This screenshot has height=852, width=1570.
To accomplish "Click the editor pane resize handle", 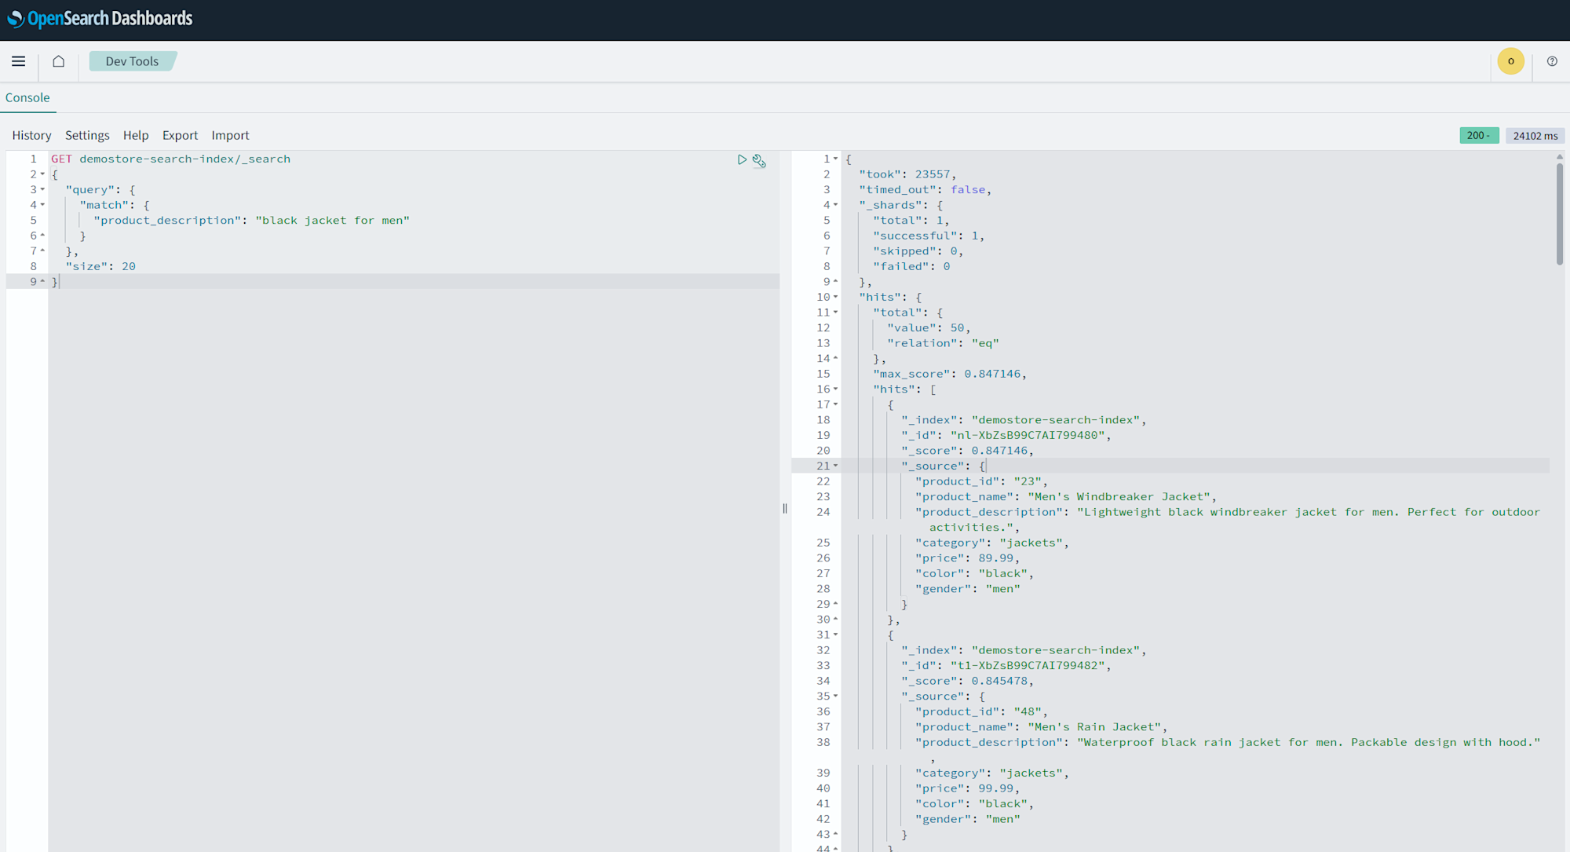I will [785, 509].
